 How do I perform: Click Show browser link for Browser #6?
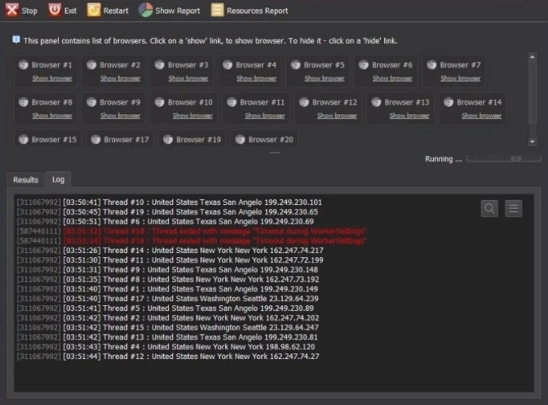pyautogui.click(x=393, y=78)
